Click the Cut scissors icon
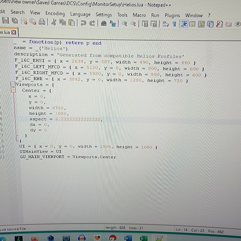Image resolution: width=241 pixels, height=241 pixels. (54, 22)
